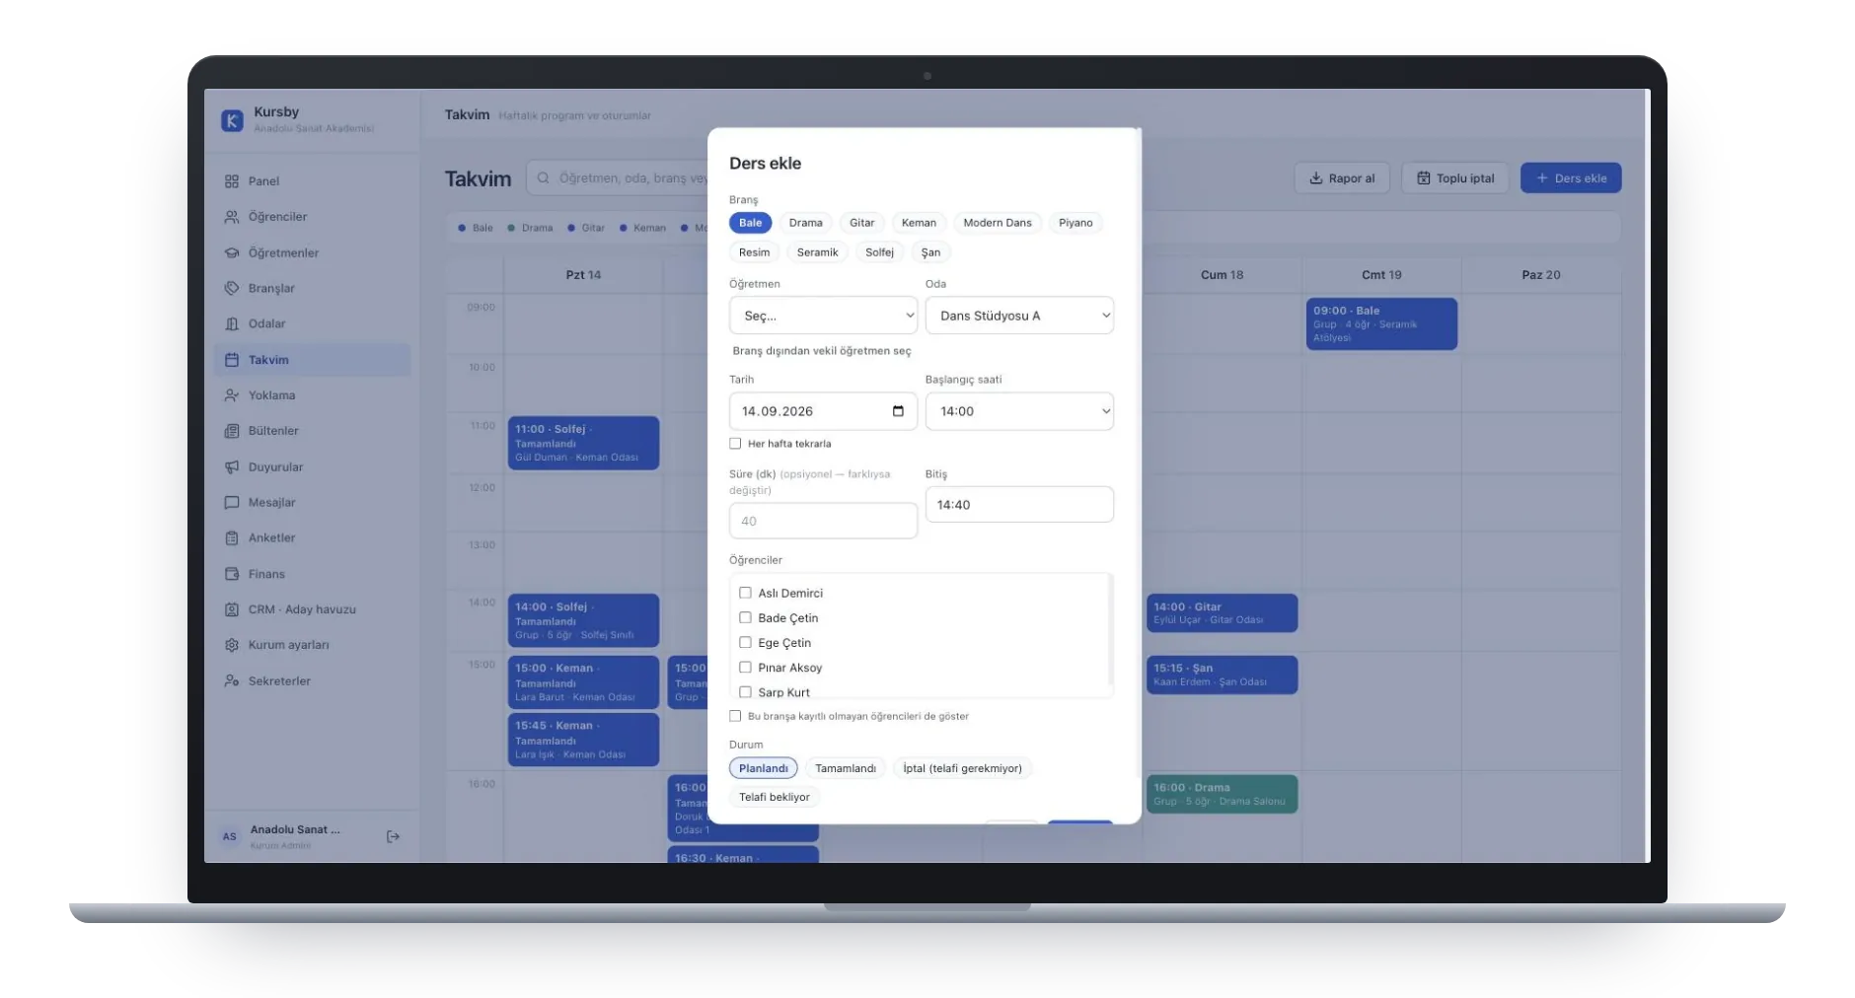Image resolution: width=1855 pixels, height=998 pixels.
Task: Click the Kursby logo icon
Action: click(x=232, y=120)
